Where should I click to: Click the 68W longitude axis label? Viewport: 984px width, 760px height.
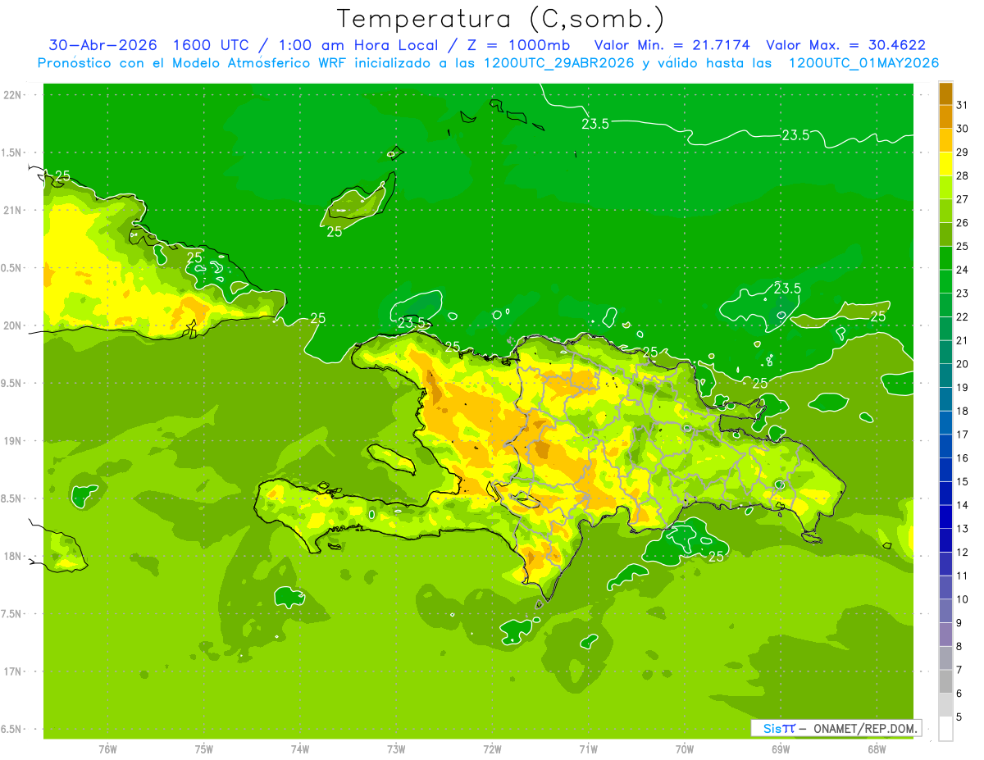click(877, 749)
